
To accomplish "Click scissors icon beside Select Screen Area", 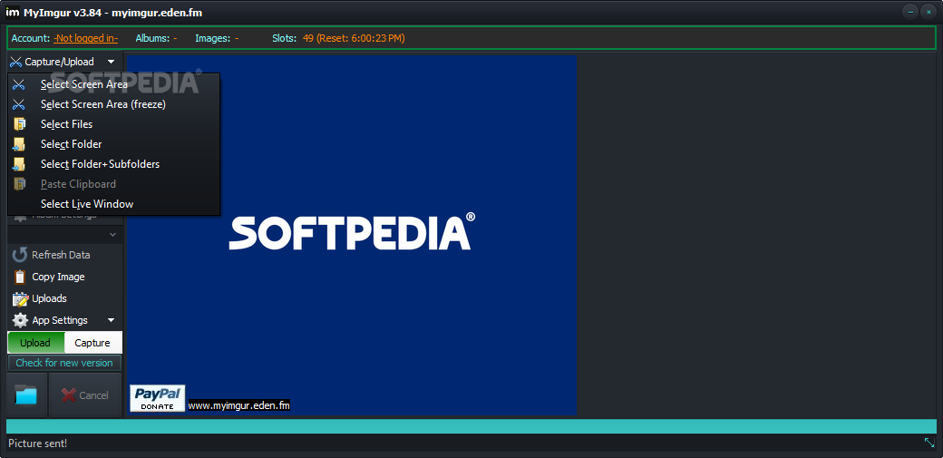I will 19,84.
